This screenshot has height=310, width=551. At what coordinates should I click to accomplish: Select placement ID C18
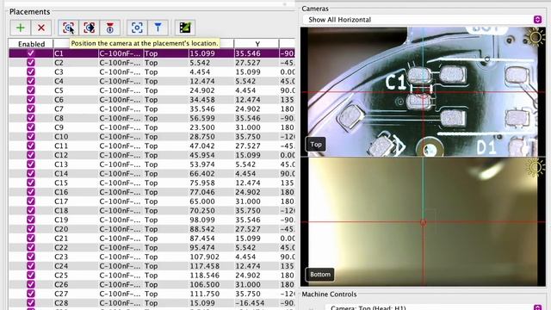(x=61, y=210)
